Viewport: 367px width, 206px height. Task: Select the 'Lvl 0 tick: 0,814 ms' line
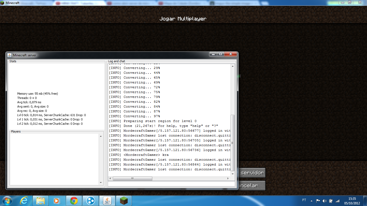point(52,115)
